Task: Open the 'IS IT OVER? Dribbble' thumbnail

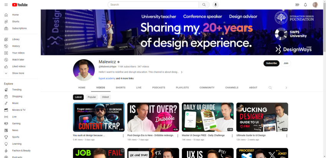Action: [x=153, y=117]
